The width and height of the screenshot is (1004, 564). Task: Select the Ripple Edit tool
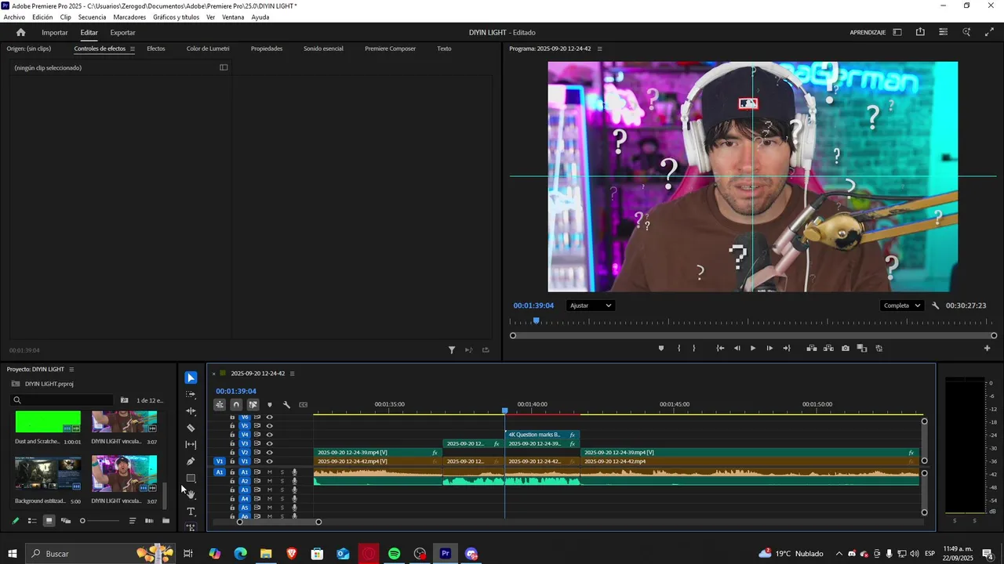tap(191, 411)
